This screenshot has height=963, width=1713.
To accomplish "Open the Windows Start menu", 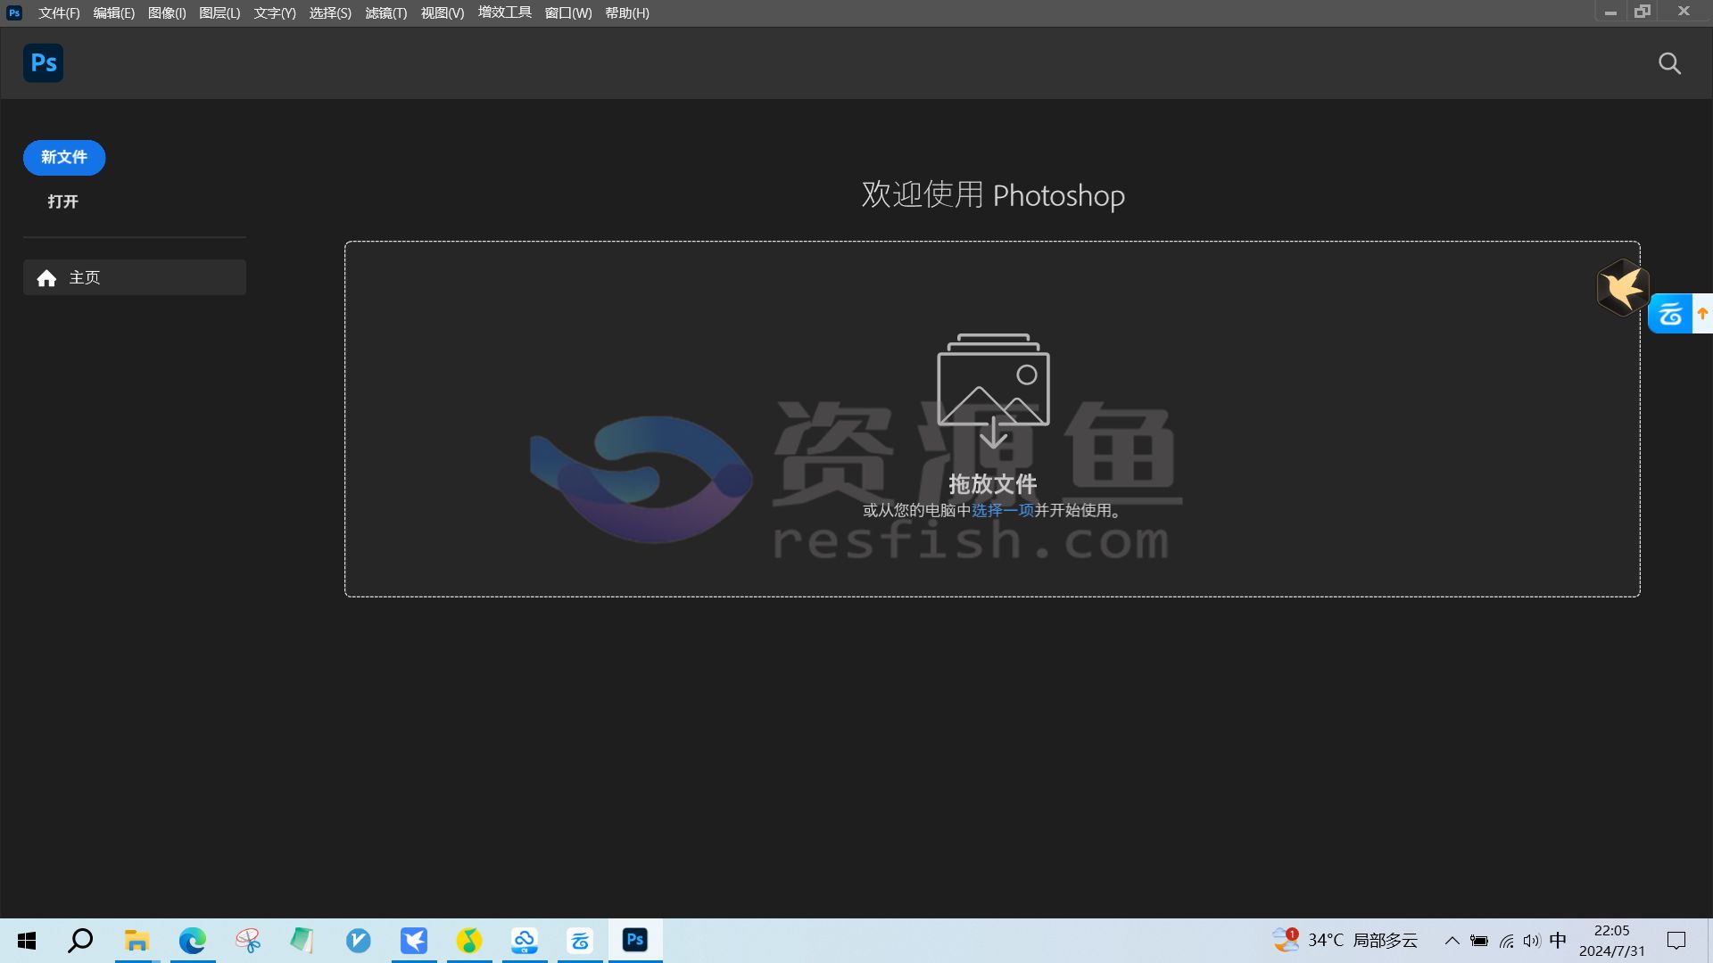I will [x=27, y=941].
